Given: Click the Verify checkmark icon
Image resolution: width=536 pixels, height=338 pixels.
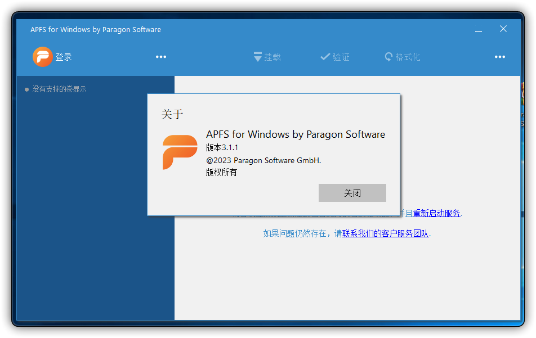Looking at the screenshot, I should [325, 56].
